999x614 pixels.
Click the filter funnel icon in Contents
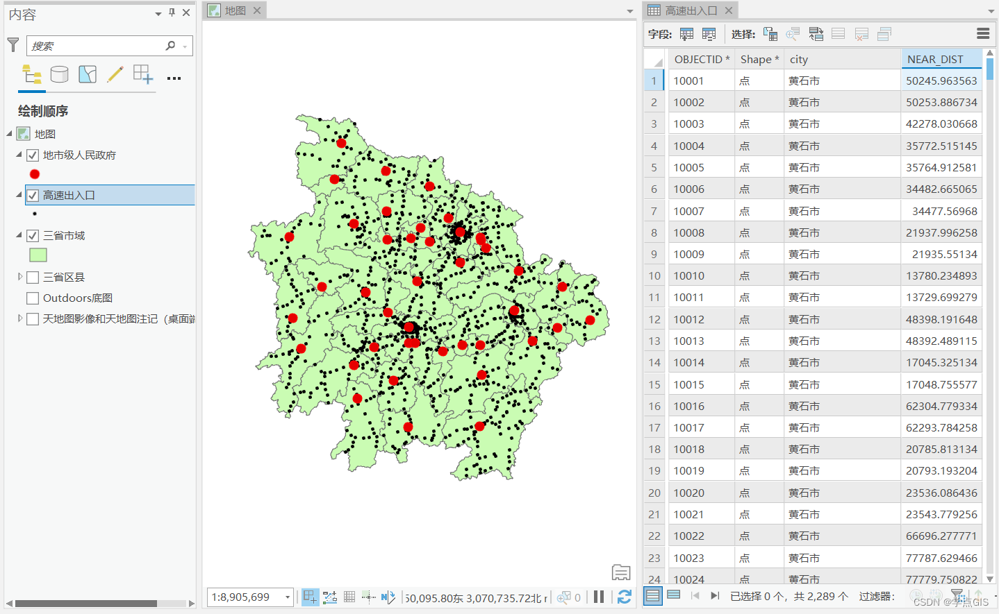coord(13,45)
